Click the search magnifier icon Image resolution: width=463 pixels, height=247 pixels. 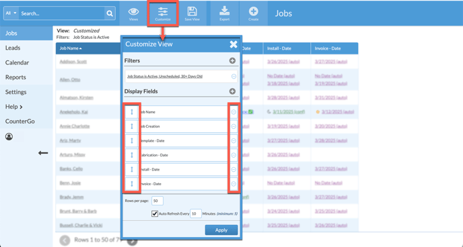click(x=110, y=13)
